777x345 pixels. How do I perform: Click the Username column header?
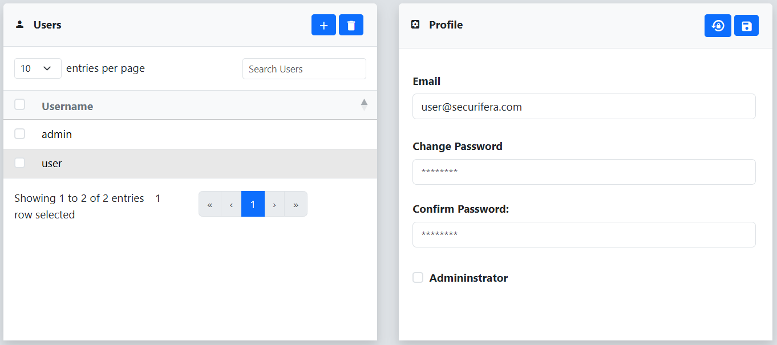[67, 106]
